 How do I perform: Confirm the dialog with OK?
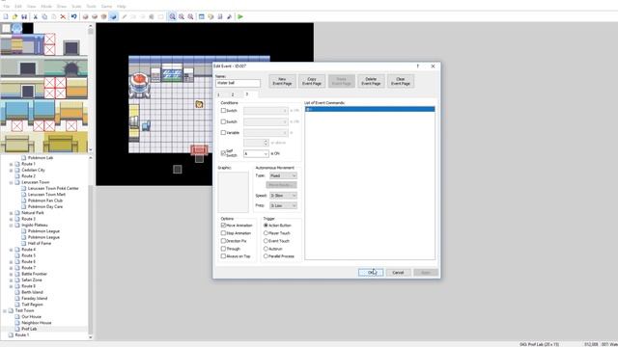tap(371, 272)
